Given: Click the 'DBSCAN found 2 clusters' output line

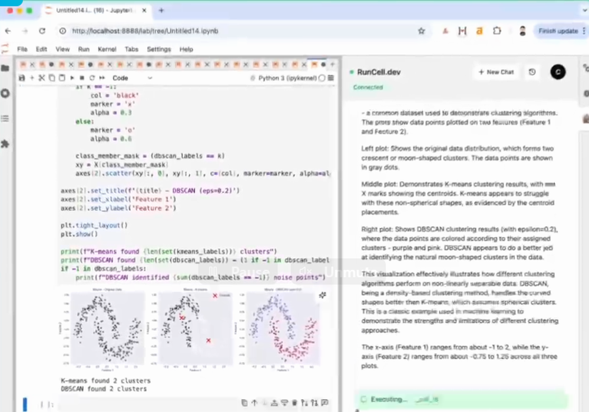Looking at the screenshot, I should coord(104,389).
